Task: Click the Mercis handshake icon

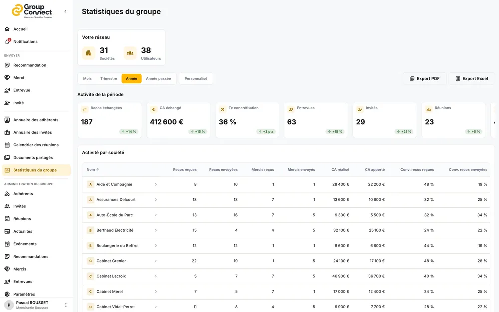Action: pos(7,269)
